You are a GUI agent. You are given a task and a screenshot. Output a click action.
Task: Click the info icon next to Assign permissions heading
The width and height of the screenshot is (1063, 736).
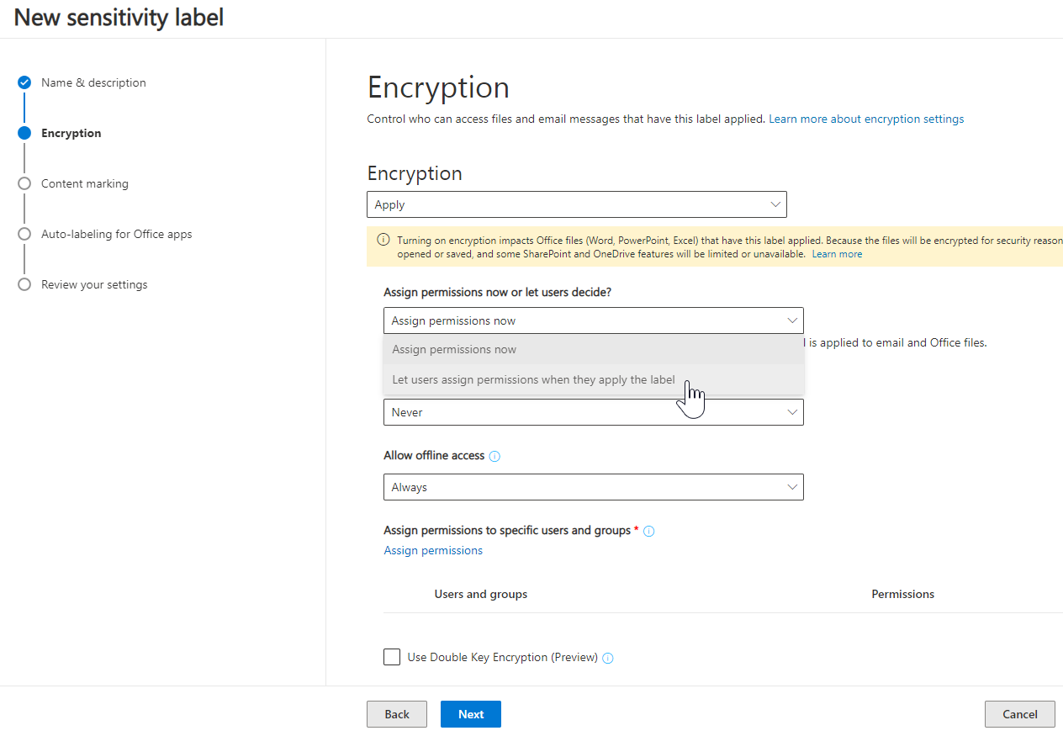pyautogui.click(x=648, y=531)
